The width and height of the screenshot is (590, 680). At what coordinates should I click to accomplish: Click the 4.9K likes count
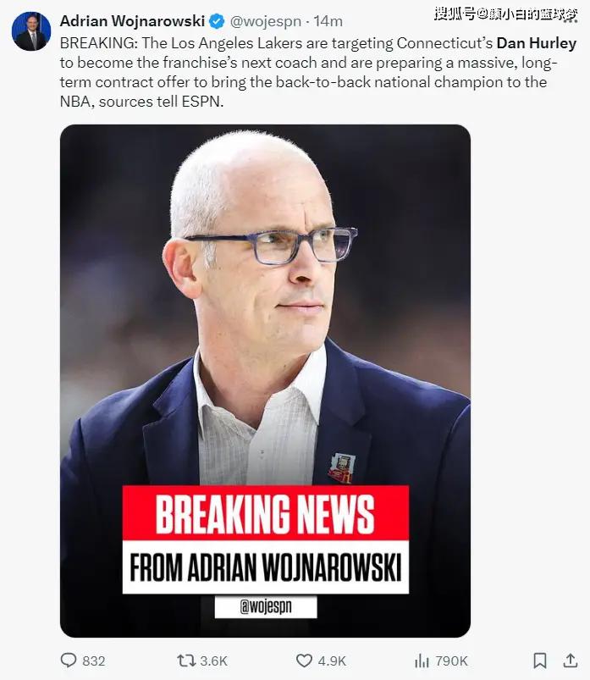click(x=332, y=661)
